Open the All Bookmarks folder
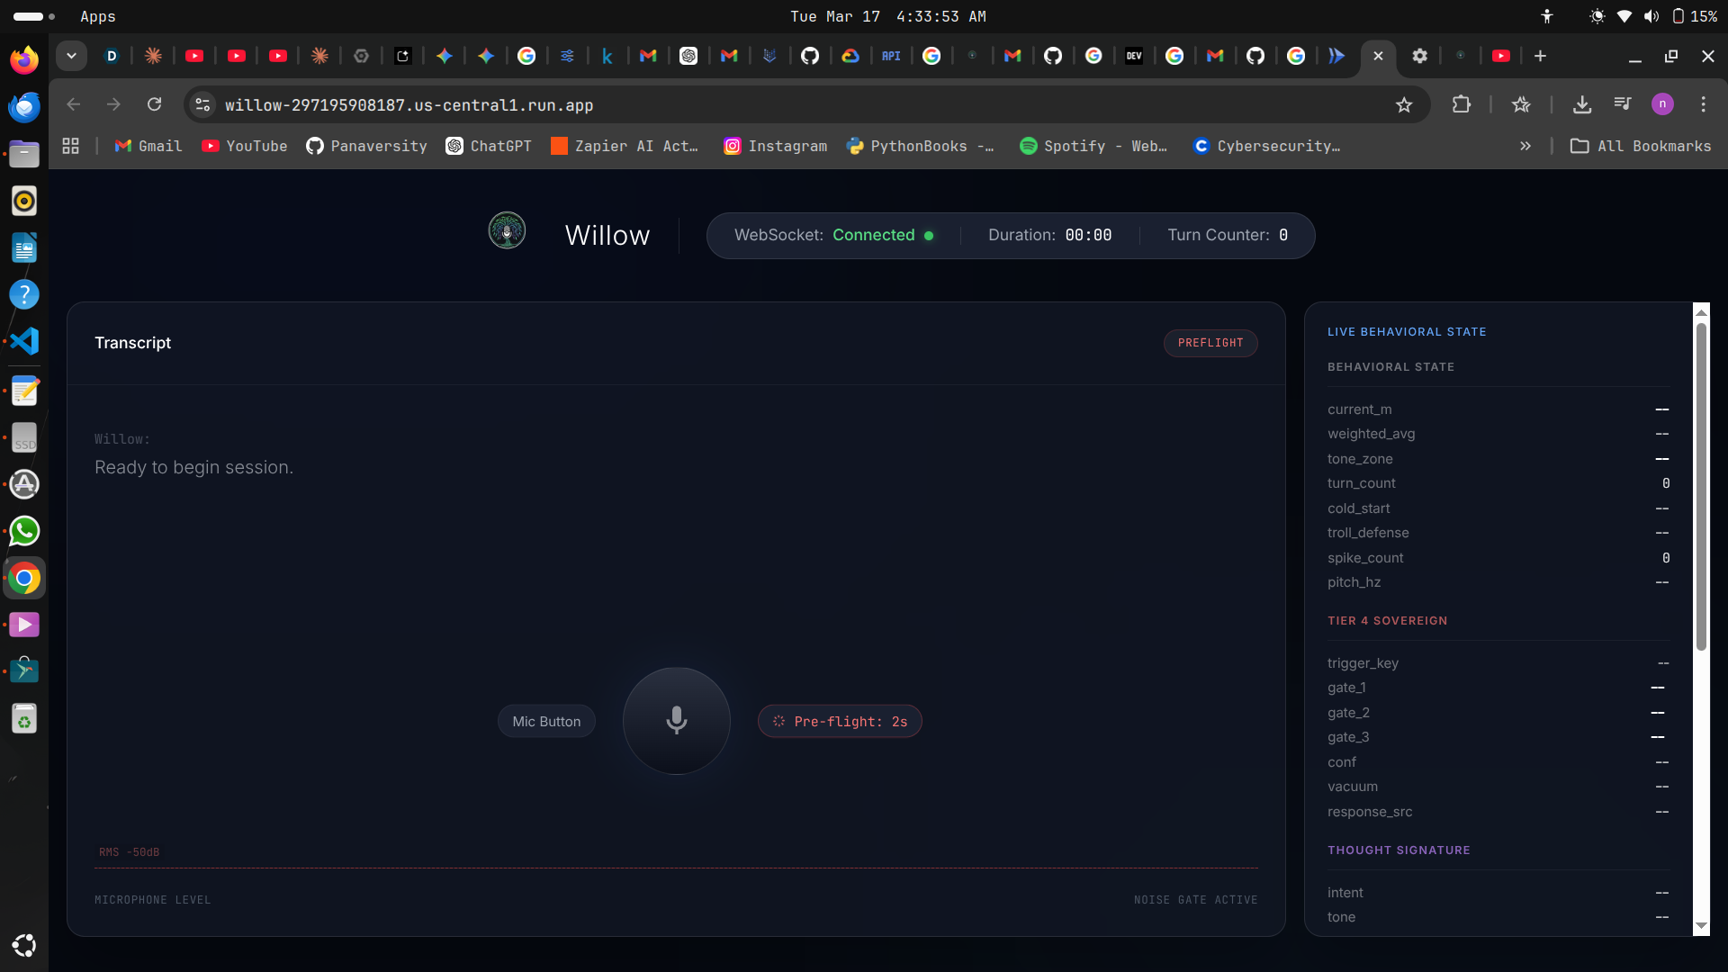Image resolution: width=1728 pixels, height=972 pixels. point(1640,146)
